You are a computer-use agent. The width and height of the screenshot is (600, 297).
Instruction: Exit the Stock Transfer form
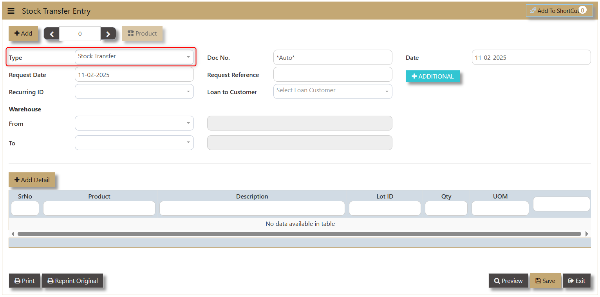[577, 281]
